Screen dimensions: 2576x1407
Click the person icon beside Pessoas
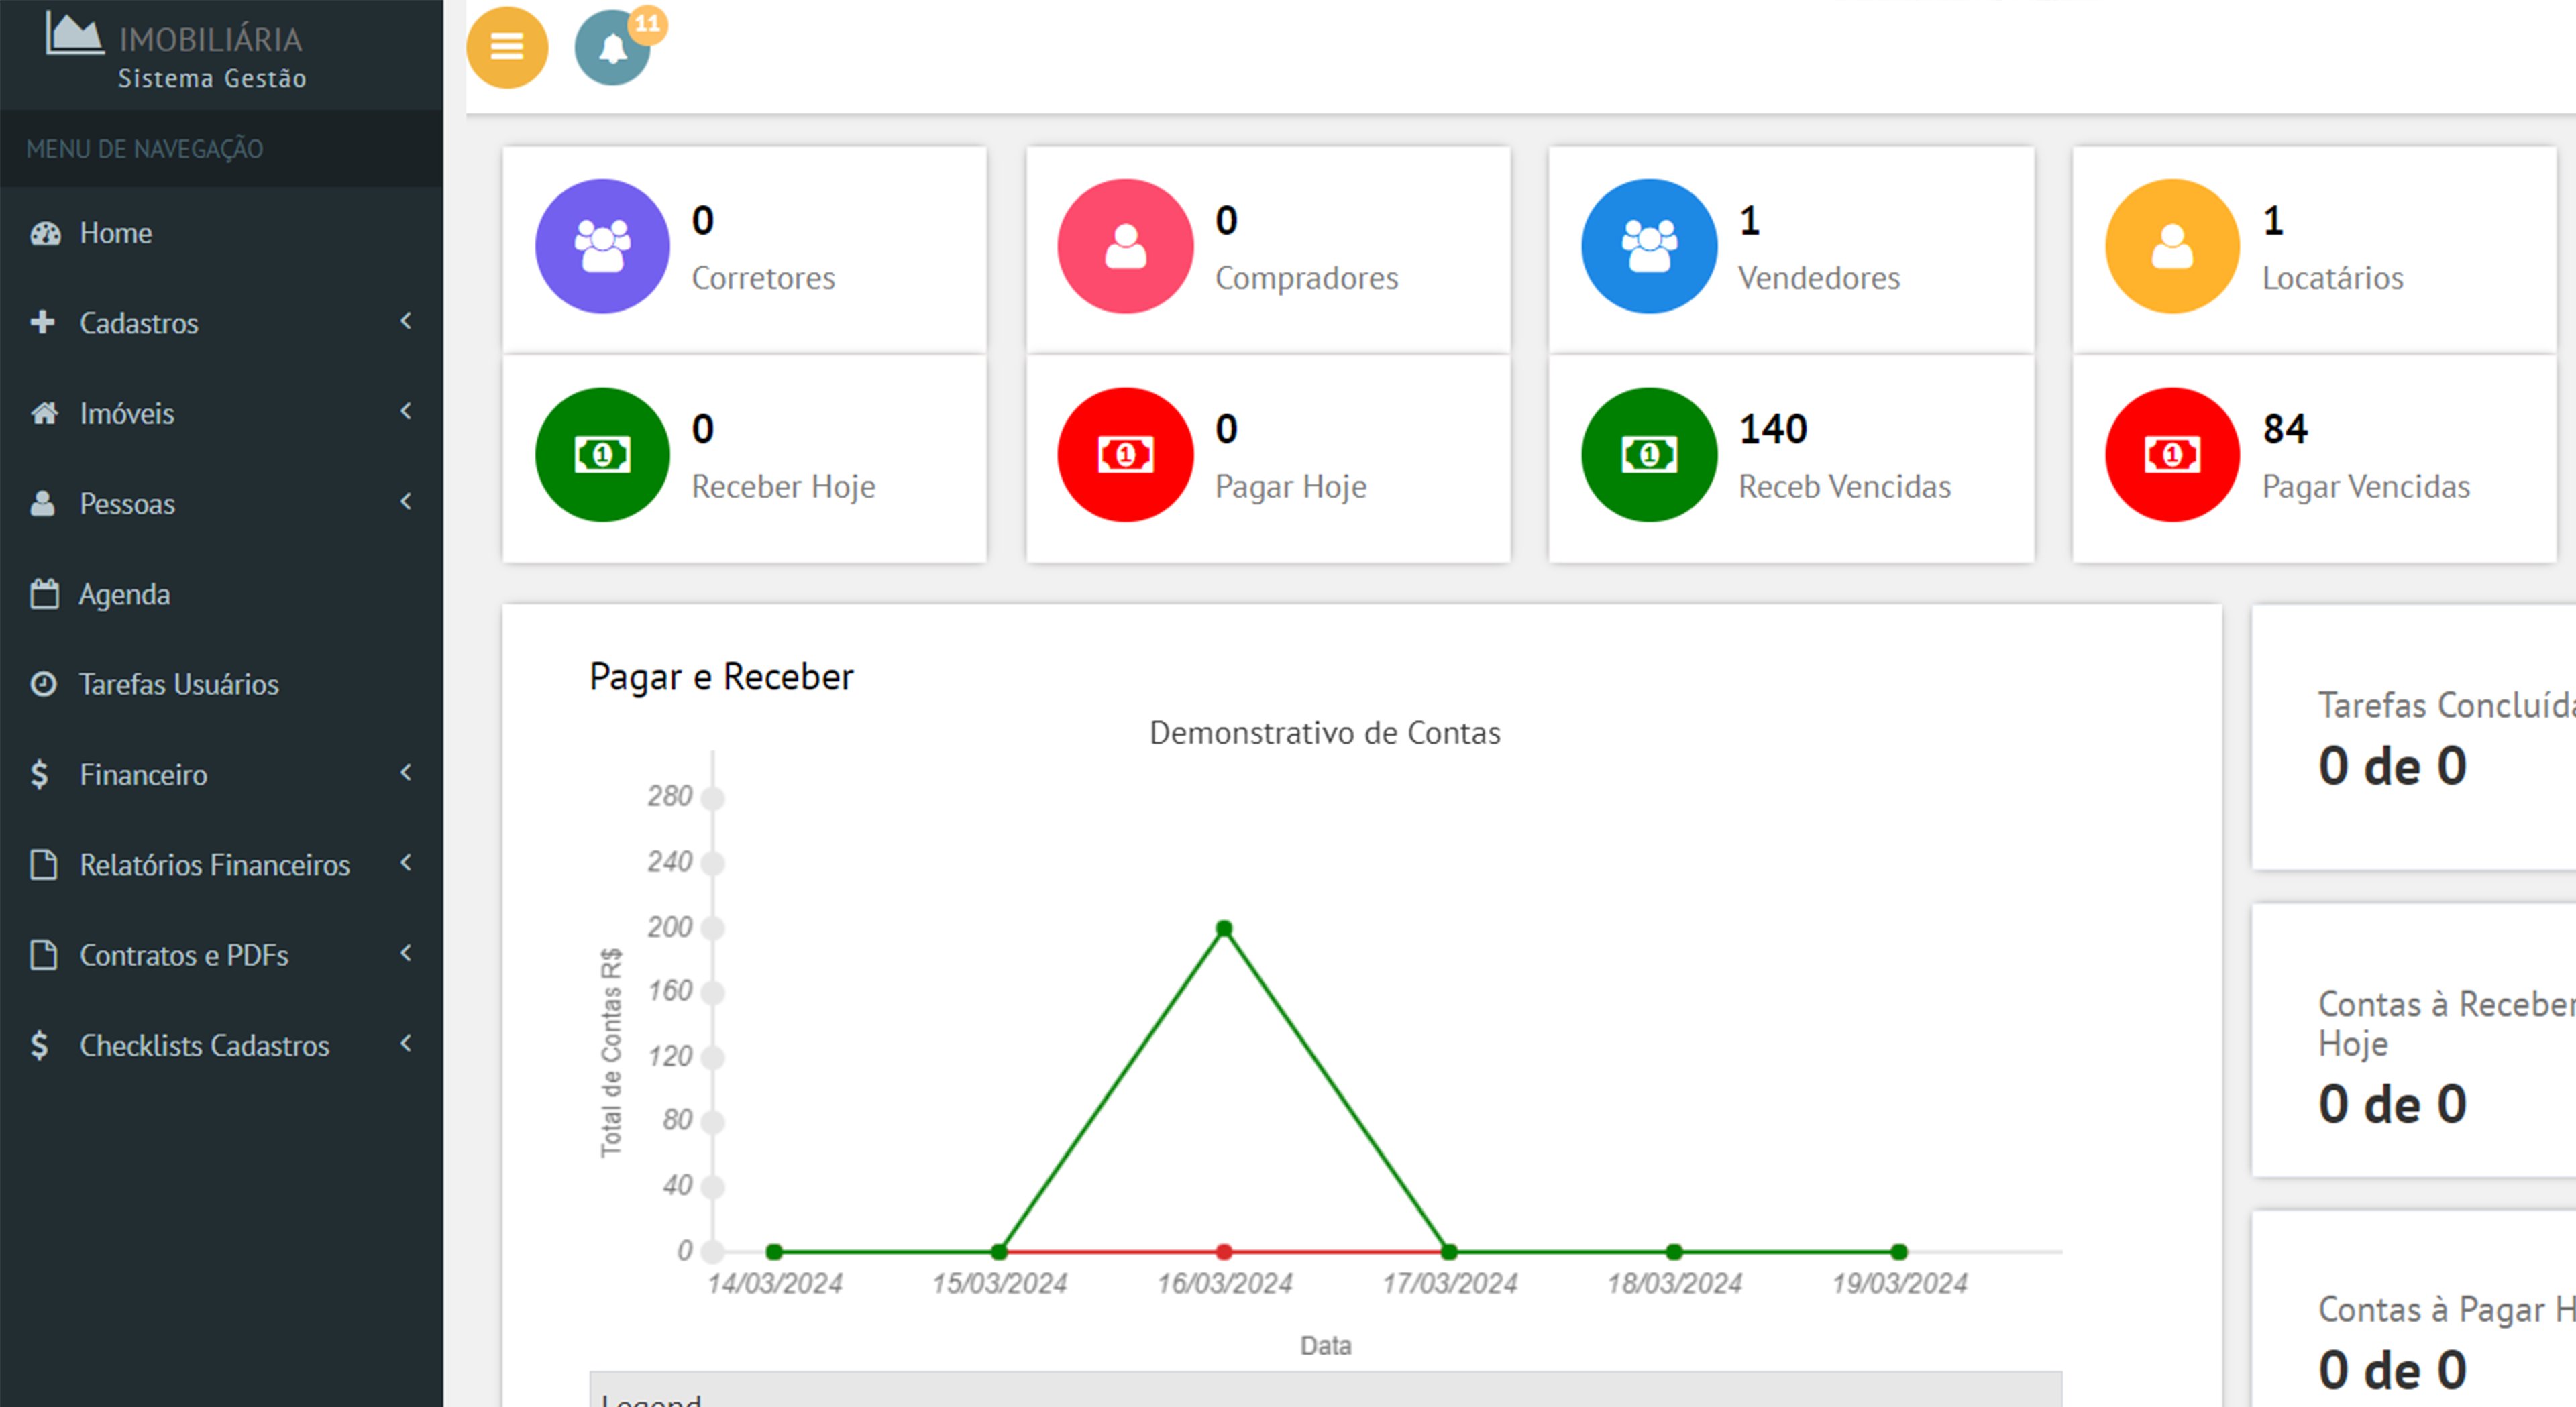coord(42,503)
